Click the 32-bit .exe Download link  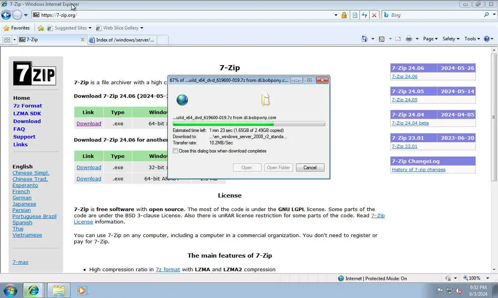click(89, 167)
